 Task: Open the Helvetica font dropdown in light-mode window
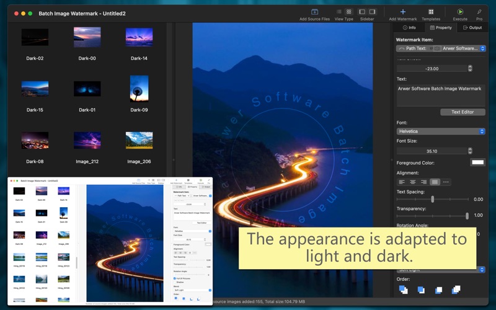pos(192,231)
